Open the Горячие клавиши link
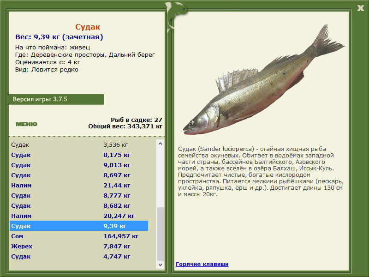The height and width of the screenshot is (277, 369). 202,264
